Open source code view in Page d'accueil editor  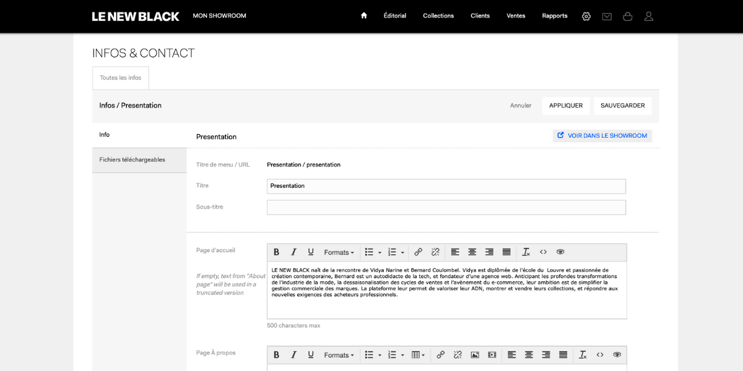tap(543, 252)
